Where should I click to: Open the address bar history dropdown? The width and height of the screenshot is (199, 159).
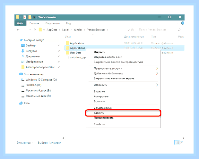coord(129,30)
